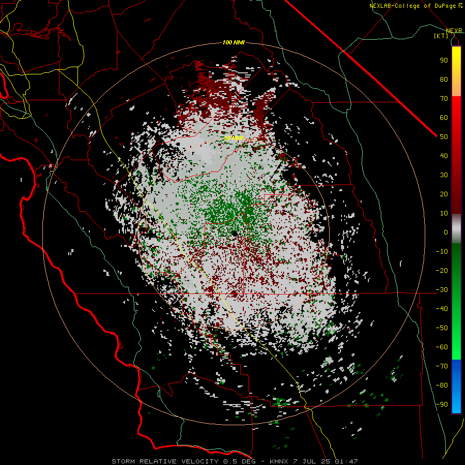Viewport: 465px width, 465px height.
Task: Click the black radar site dot at center
Action: tap(235, 234)
